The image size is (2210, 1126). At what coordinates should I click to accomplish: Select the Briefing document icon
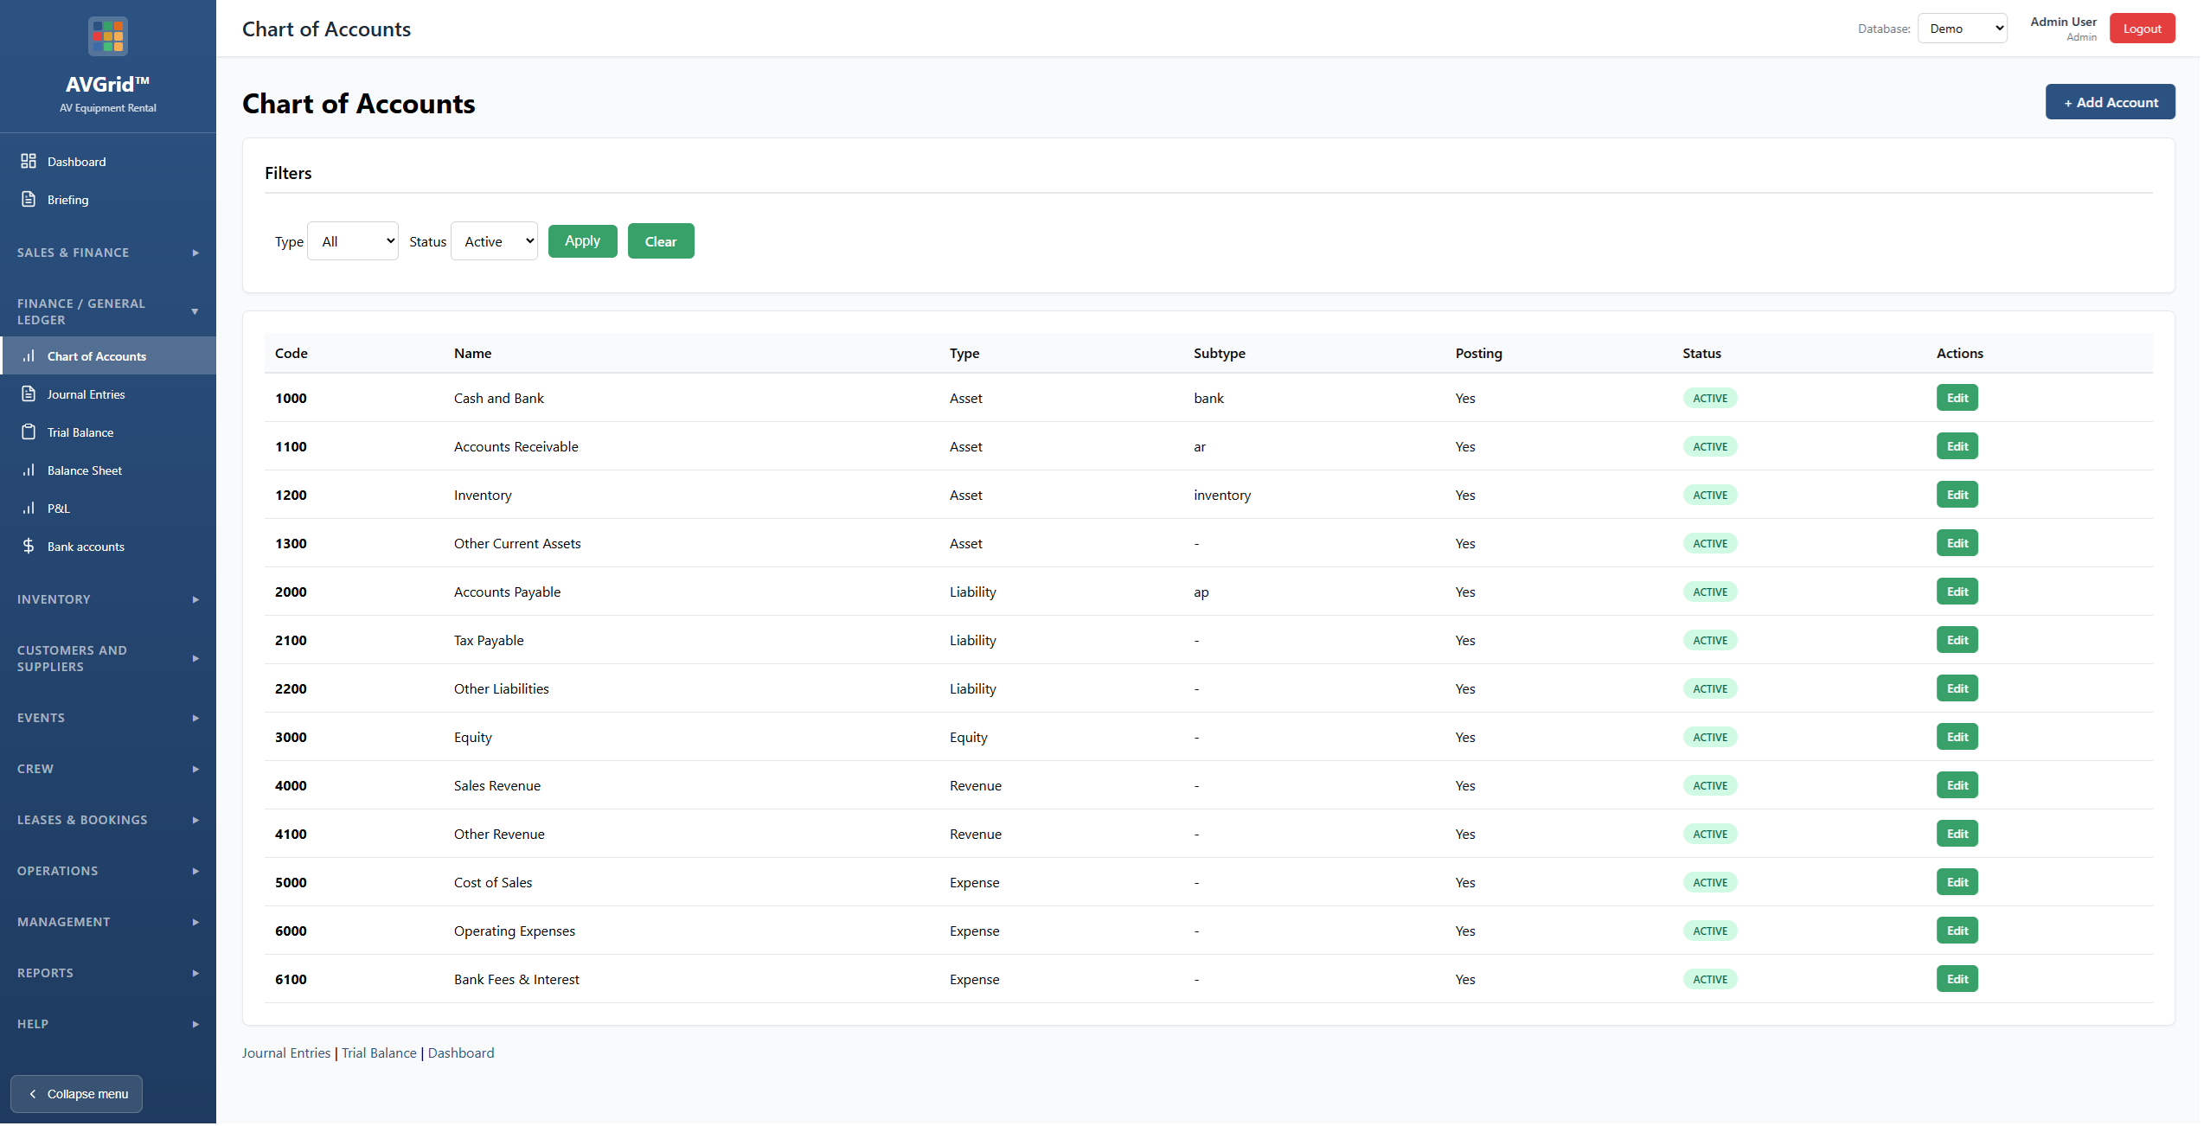[28, 199]
